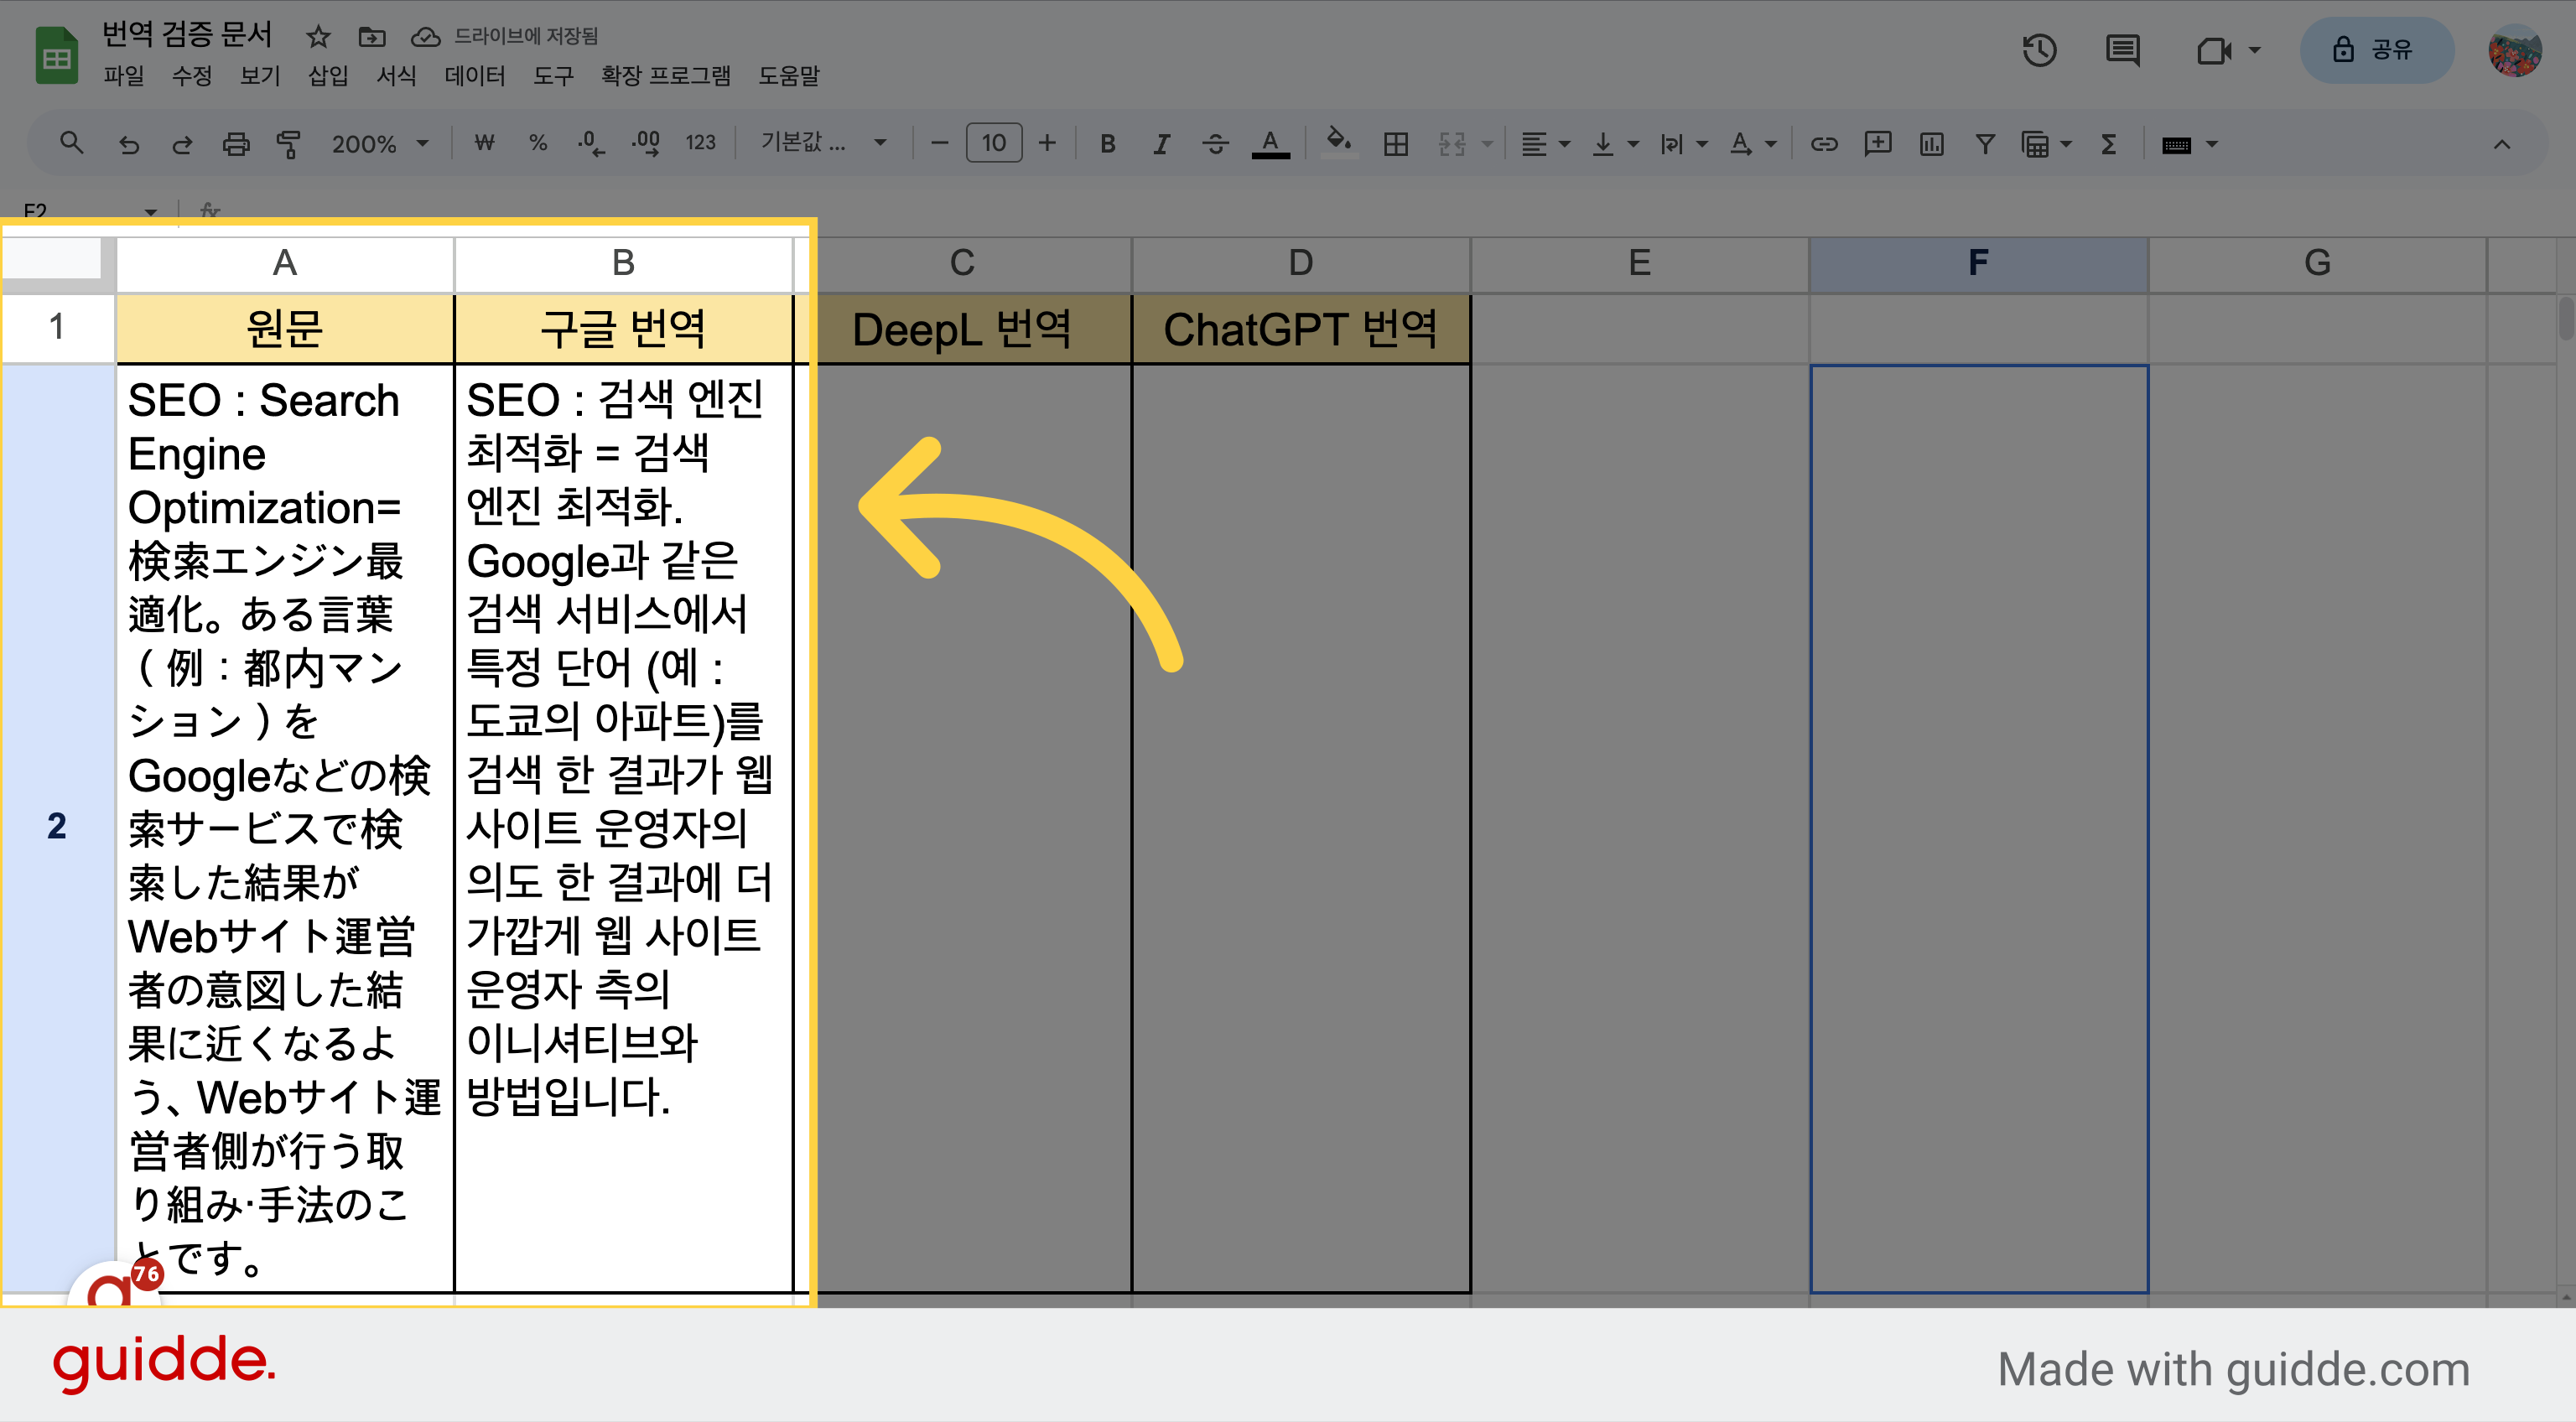Open the borders menu
The height and width of the screenshot is (1422, 2576).
pyautogui.click(x=1396, y=144)
